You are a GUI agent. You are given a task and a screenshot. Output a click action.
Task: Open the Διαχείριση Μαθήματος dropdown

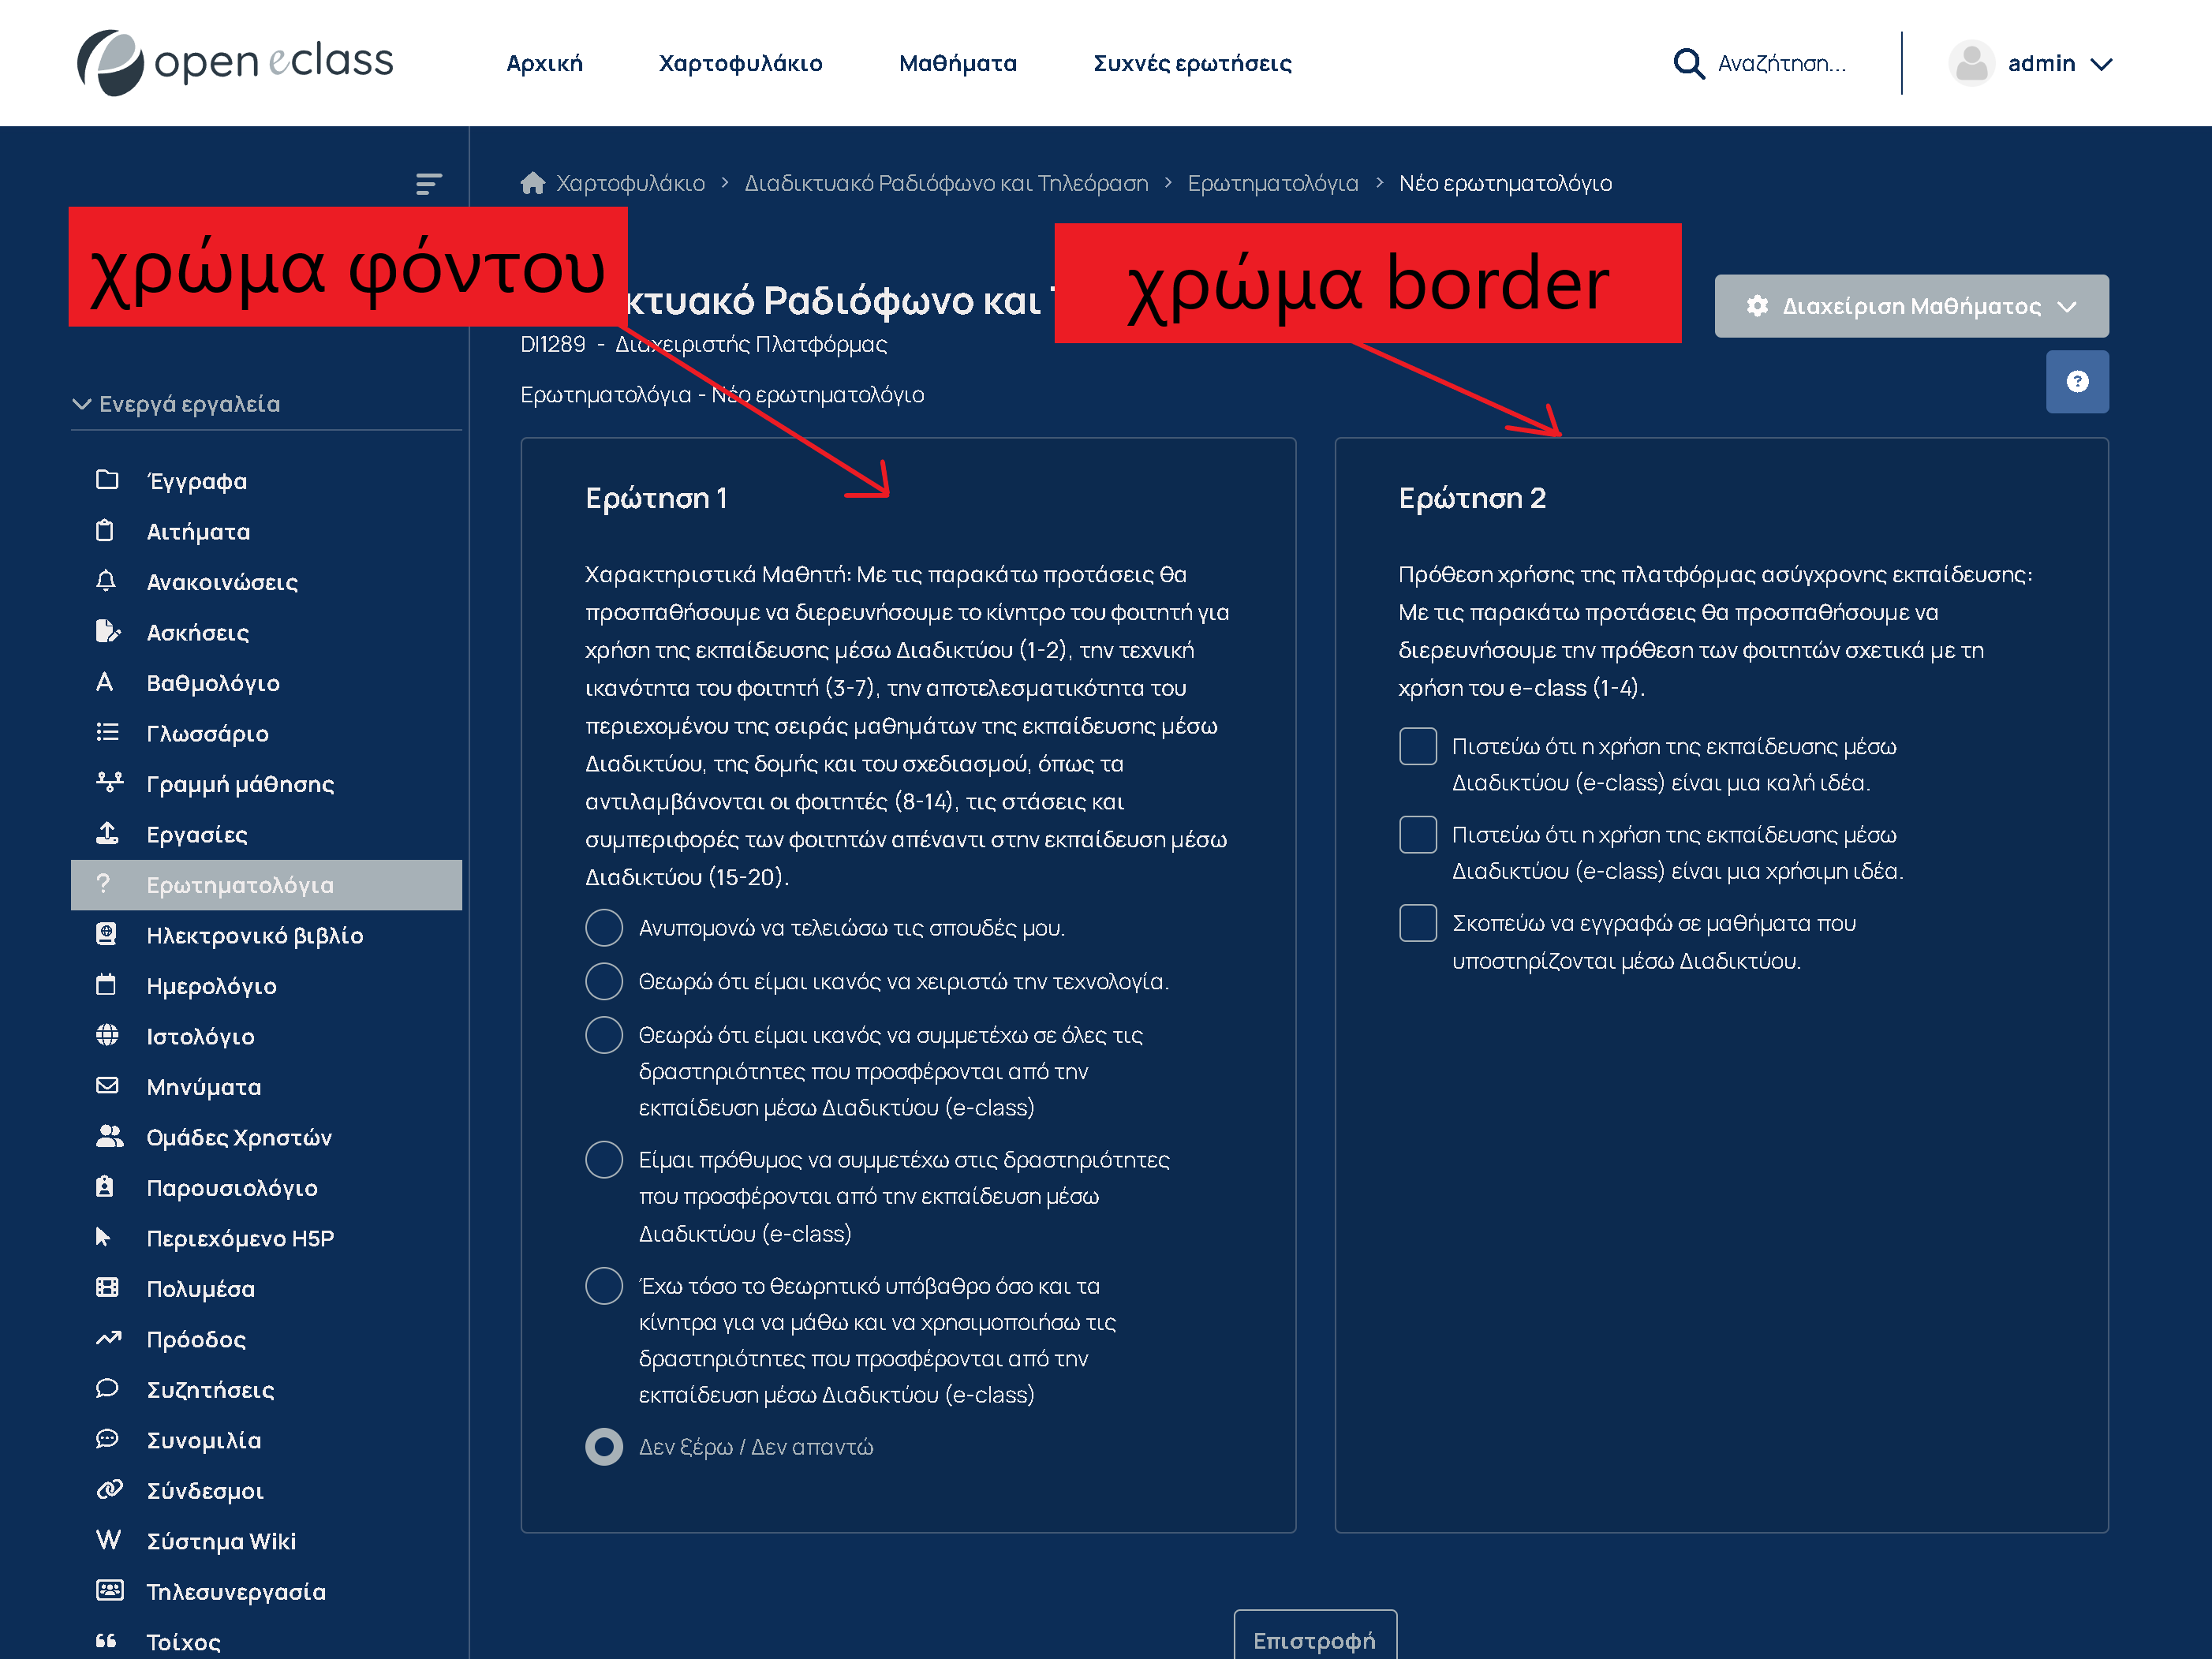tap(1911, 306)
